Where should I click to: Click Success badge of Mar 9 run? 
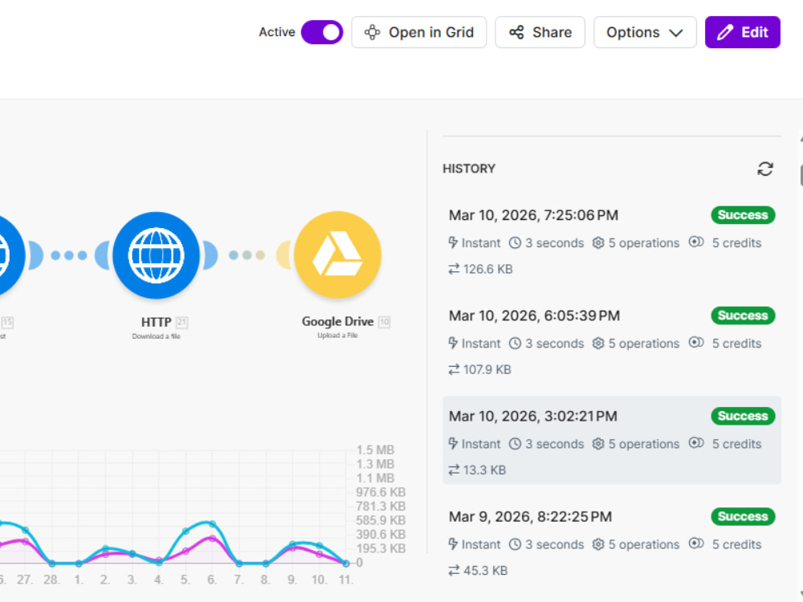point(743,516)
